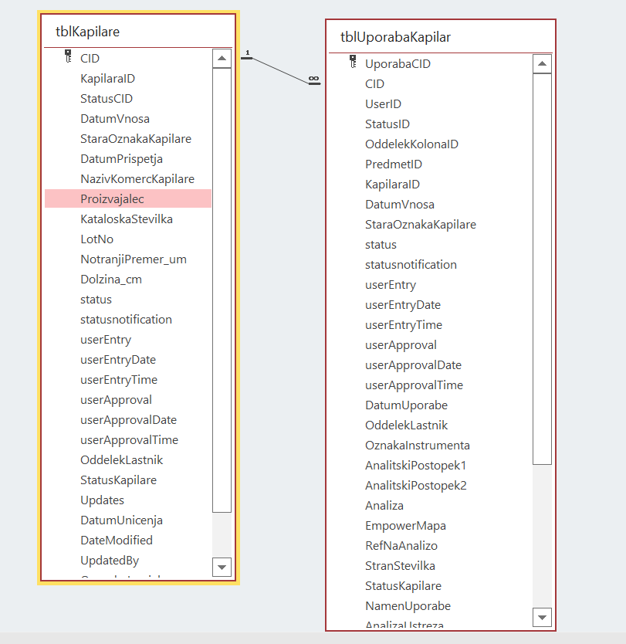
Task: Click the infinity symbol on the relationship line
Action: coord(313,79)
